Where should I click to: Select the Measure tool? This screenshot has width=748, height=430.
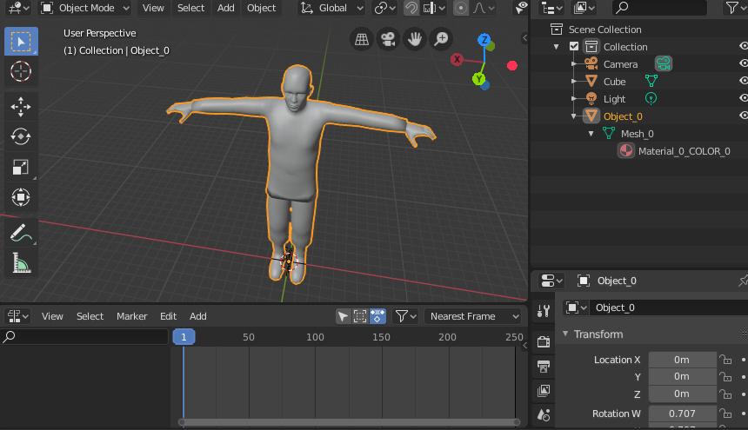point(21,262)
